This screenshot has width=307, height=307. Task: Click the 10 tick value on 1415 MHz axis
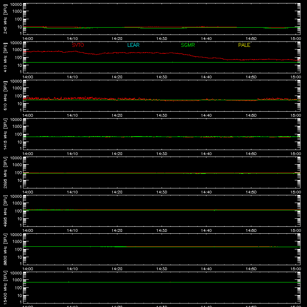point(20,142)
